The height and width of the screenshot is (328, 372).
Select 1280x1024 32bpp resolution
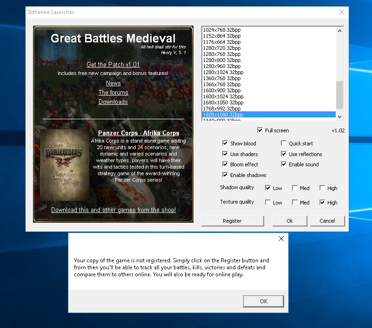pyautogui.click(x=269, y=72)
